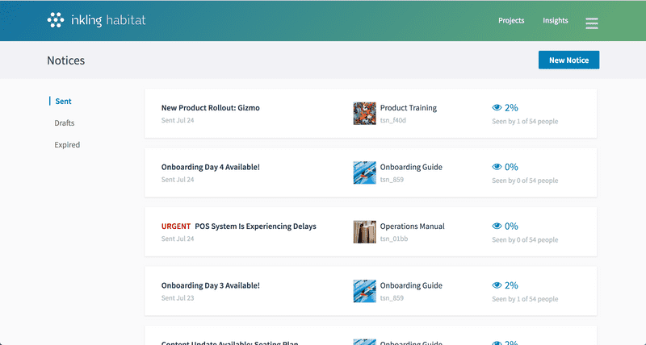The height and width of the screenshot is (345, 646).
Task: Click 0% value on POS System row
Action: click(511, 227)
